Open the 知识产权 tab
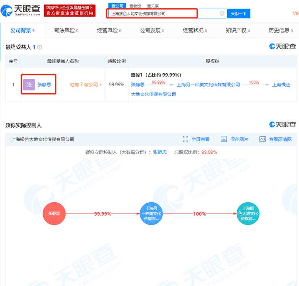 pos(238,30)
